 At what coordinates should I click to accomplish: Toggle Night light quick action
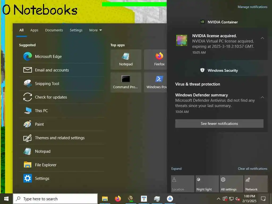pos(207,184)
